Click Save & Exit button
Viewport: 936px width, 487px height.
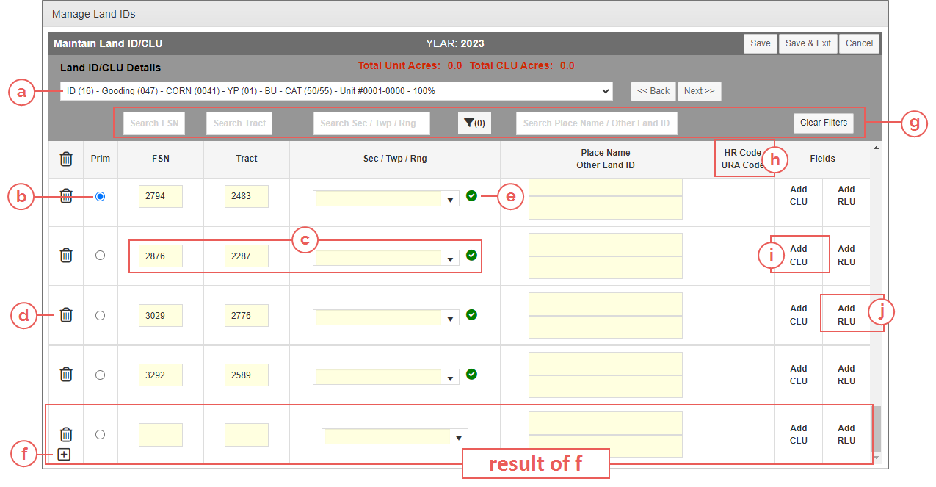coord(808,43)
